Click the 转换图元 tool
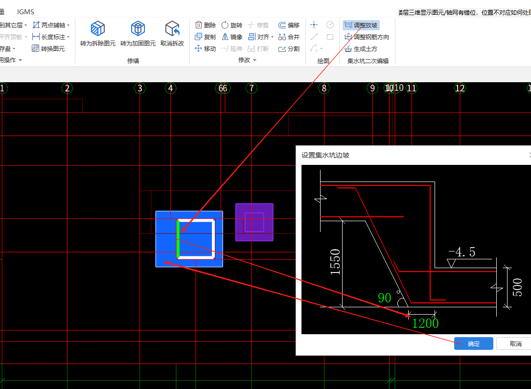This screenshot has height=389, width=531. tap(48, 49)
